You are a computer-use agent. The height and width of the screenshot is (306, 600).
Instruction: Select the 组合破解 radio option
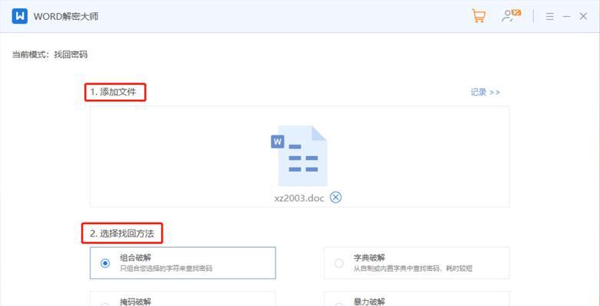pyautogui.click(x=105, y=263)
